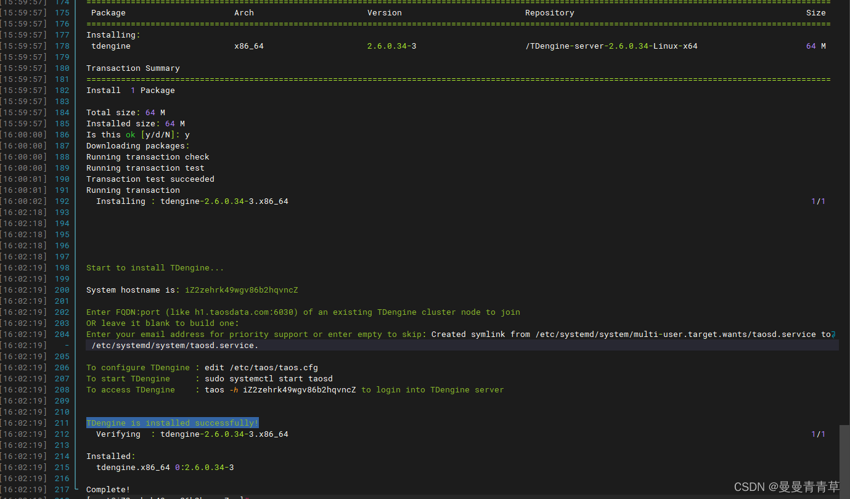Click the "x86_64" arch value on line 178
The height and width of the screenshot is (499, 850).
249,46
